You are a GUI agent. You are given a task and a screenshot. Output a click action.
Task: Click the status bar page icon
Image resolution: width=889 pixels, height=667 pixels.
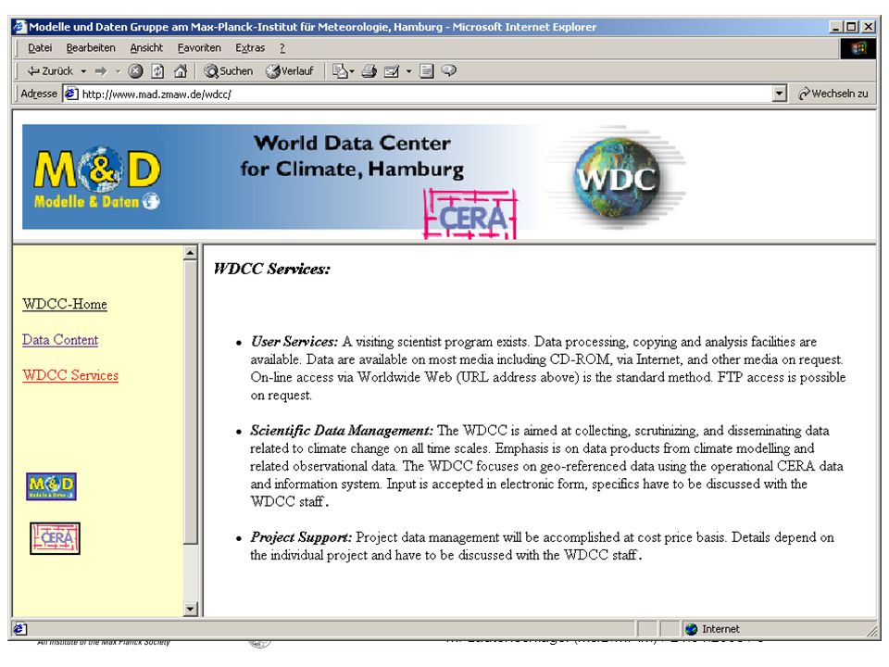coord(19,629)
